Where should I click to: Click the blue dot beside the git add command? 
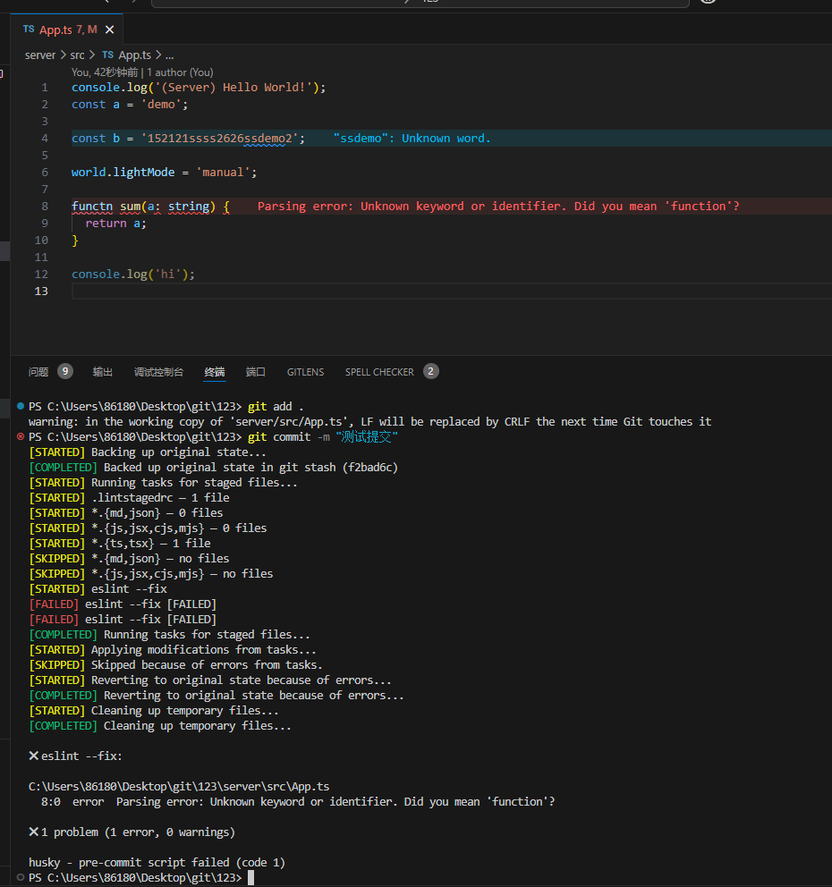pyautogui.click(x=21, y=406)
